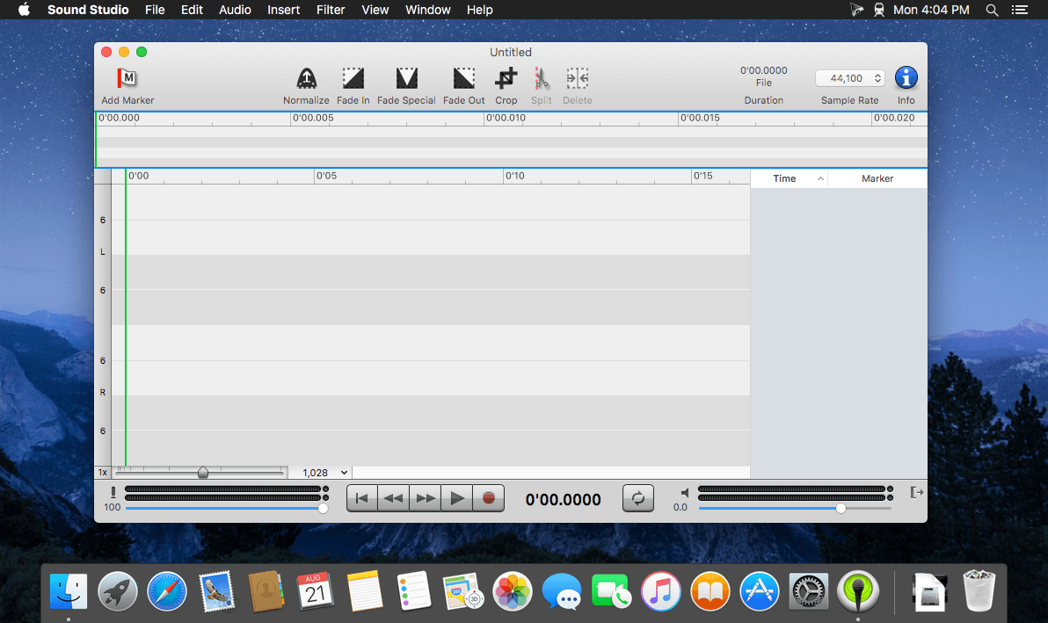Apply Fade Out from the toolbar

463,79
